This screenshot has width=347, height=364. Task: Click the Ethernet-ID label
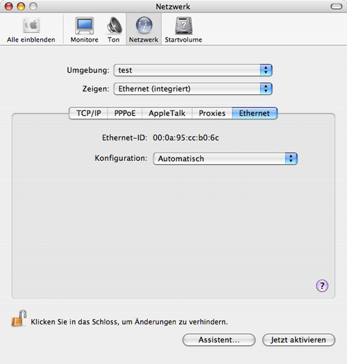[125, 138]
